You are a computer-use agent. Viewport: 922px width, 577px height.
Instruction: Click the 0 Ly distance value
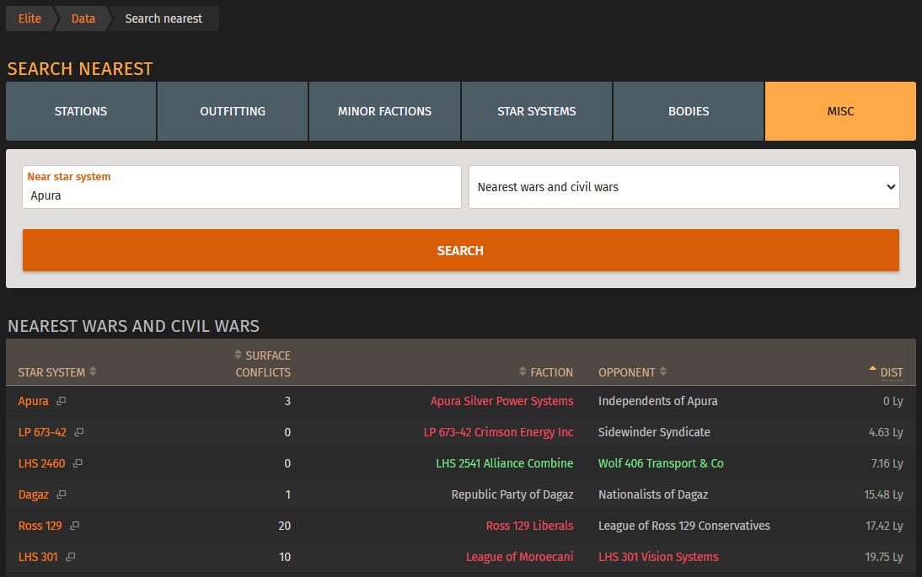coord(893,401)
